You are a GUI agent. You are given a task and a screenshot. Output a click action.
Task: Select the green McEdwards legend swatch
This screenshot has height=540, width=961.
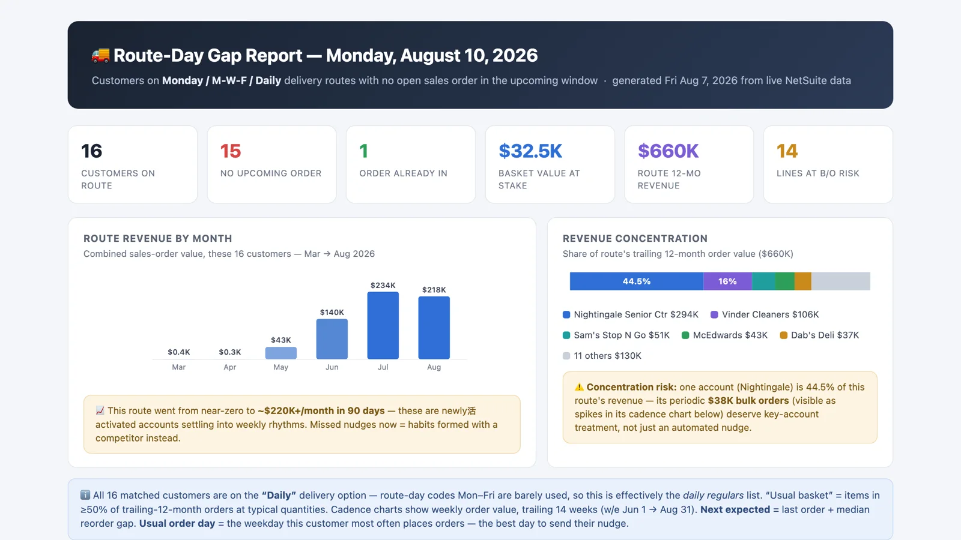[x=685, y=335]
